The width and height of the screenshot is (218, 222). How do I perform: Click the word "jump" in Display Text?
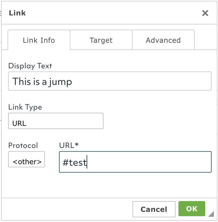pyautogui.click(x=61, y=82)
